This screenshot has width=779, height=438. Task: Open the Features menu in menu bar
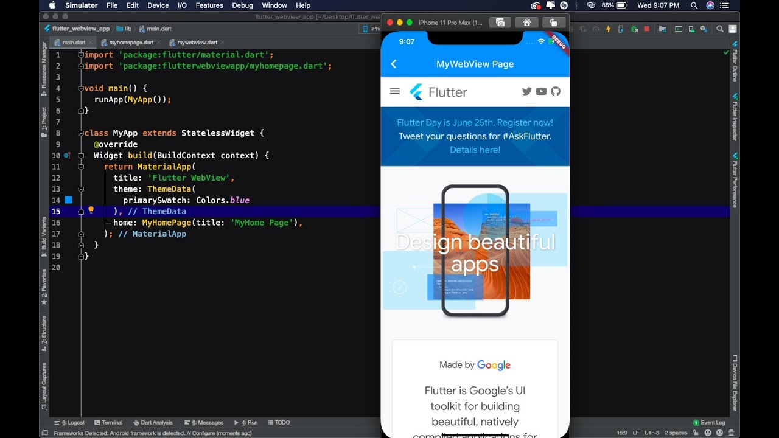[209, 5]
